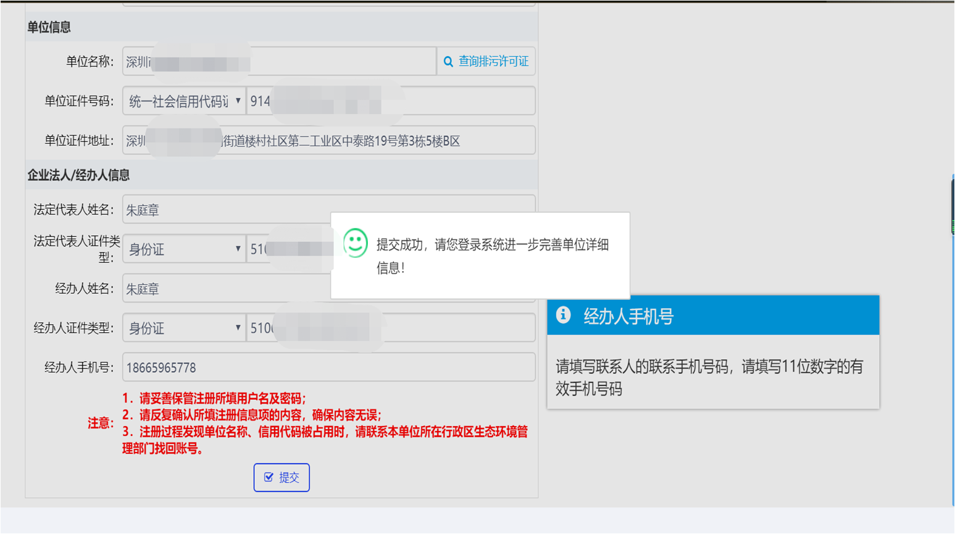
Task: Open the 统一社会信用代码证 certificate type dropdown
Action: [184, 101]
